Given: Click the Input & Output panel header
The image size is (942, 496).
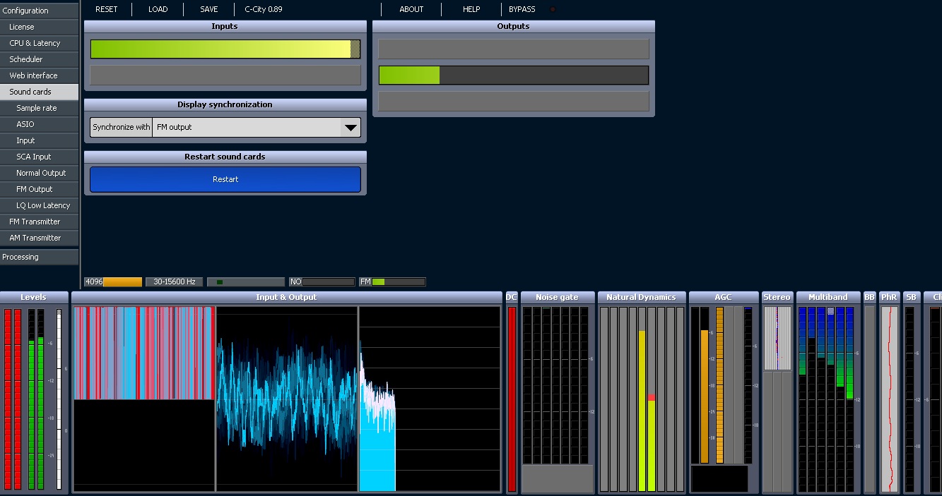Looking at the screenshot, I should (286, 297).
